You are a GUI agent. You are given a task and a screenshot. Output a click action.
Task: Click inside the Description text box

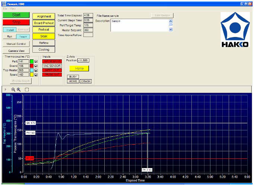(x=140, y=25)
